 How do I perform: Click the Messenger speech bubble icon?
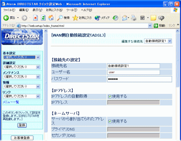tap(161, 18)
